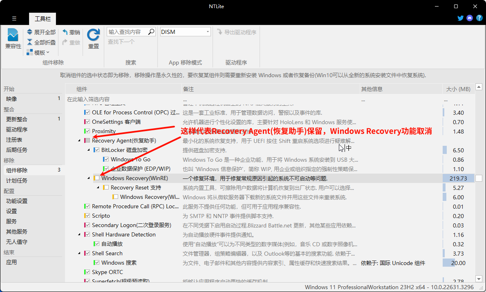Click the scrollbar down arrow
Image resolution: width=486 pixels, height=292 pixels.
pos(479,279)
